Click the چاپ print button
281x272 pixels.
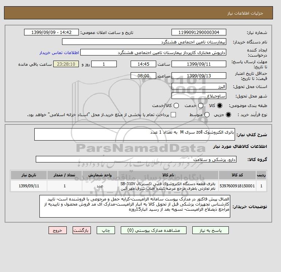(x=106, y=230)
